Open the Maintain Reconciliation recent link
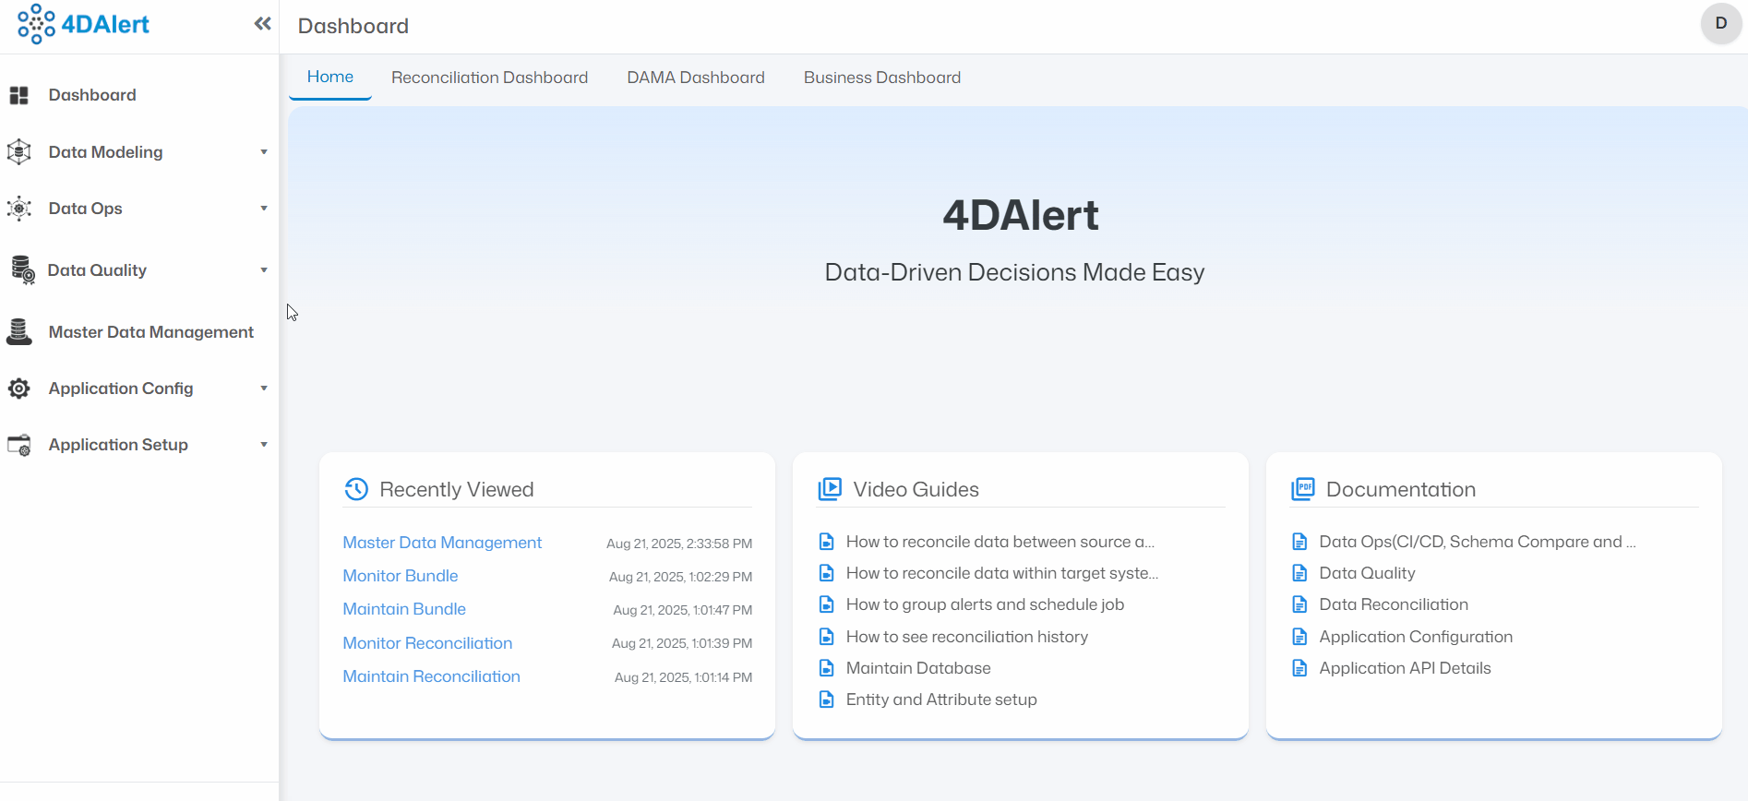This screenshot has width=1748, height=801. coord(431,676)
